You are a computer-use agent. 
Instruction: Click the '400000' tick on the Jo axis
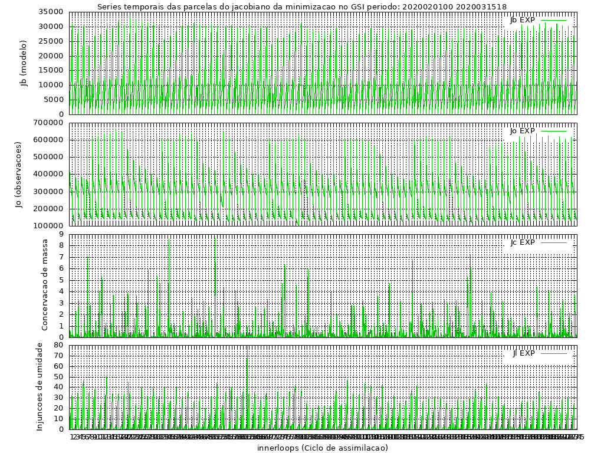coord(48,174)
